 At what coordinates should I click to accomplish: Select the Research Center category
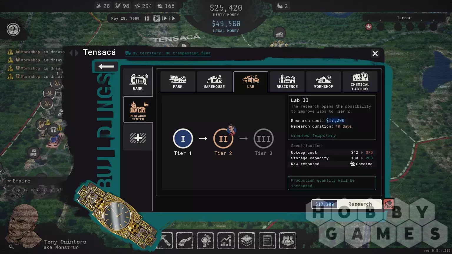pos(138,110)
